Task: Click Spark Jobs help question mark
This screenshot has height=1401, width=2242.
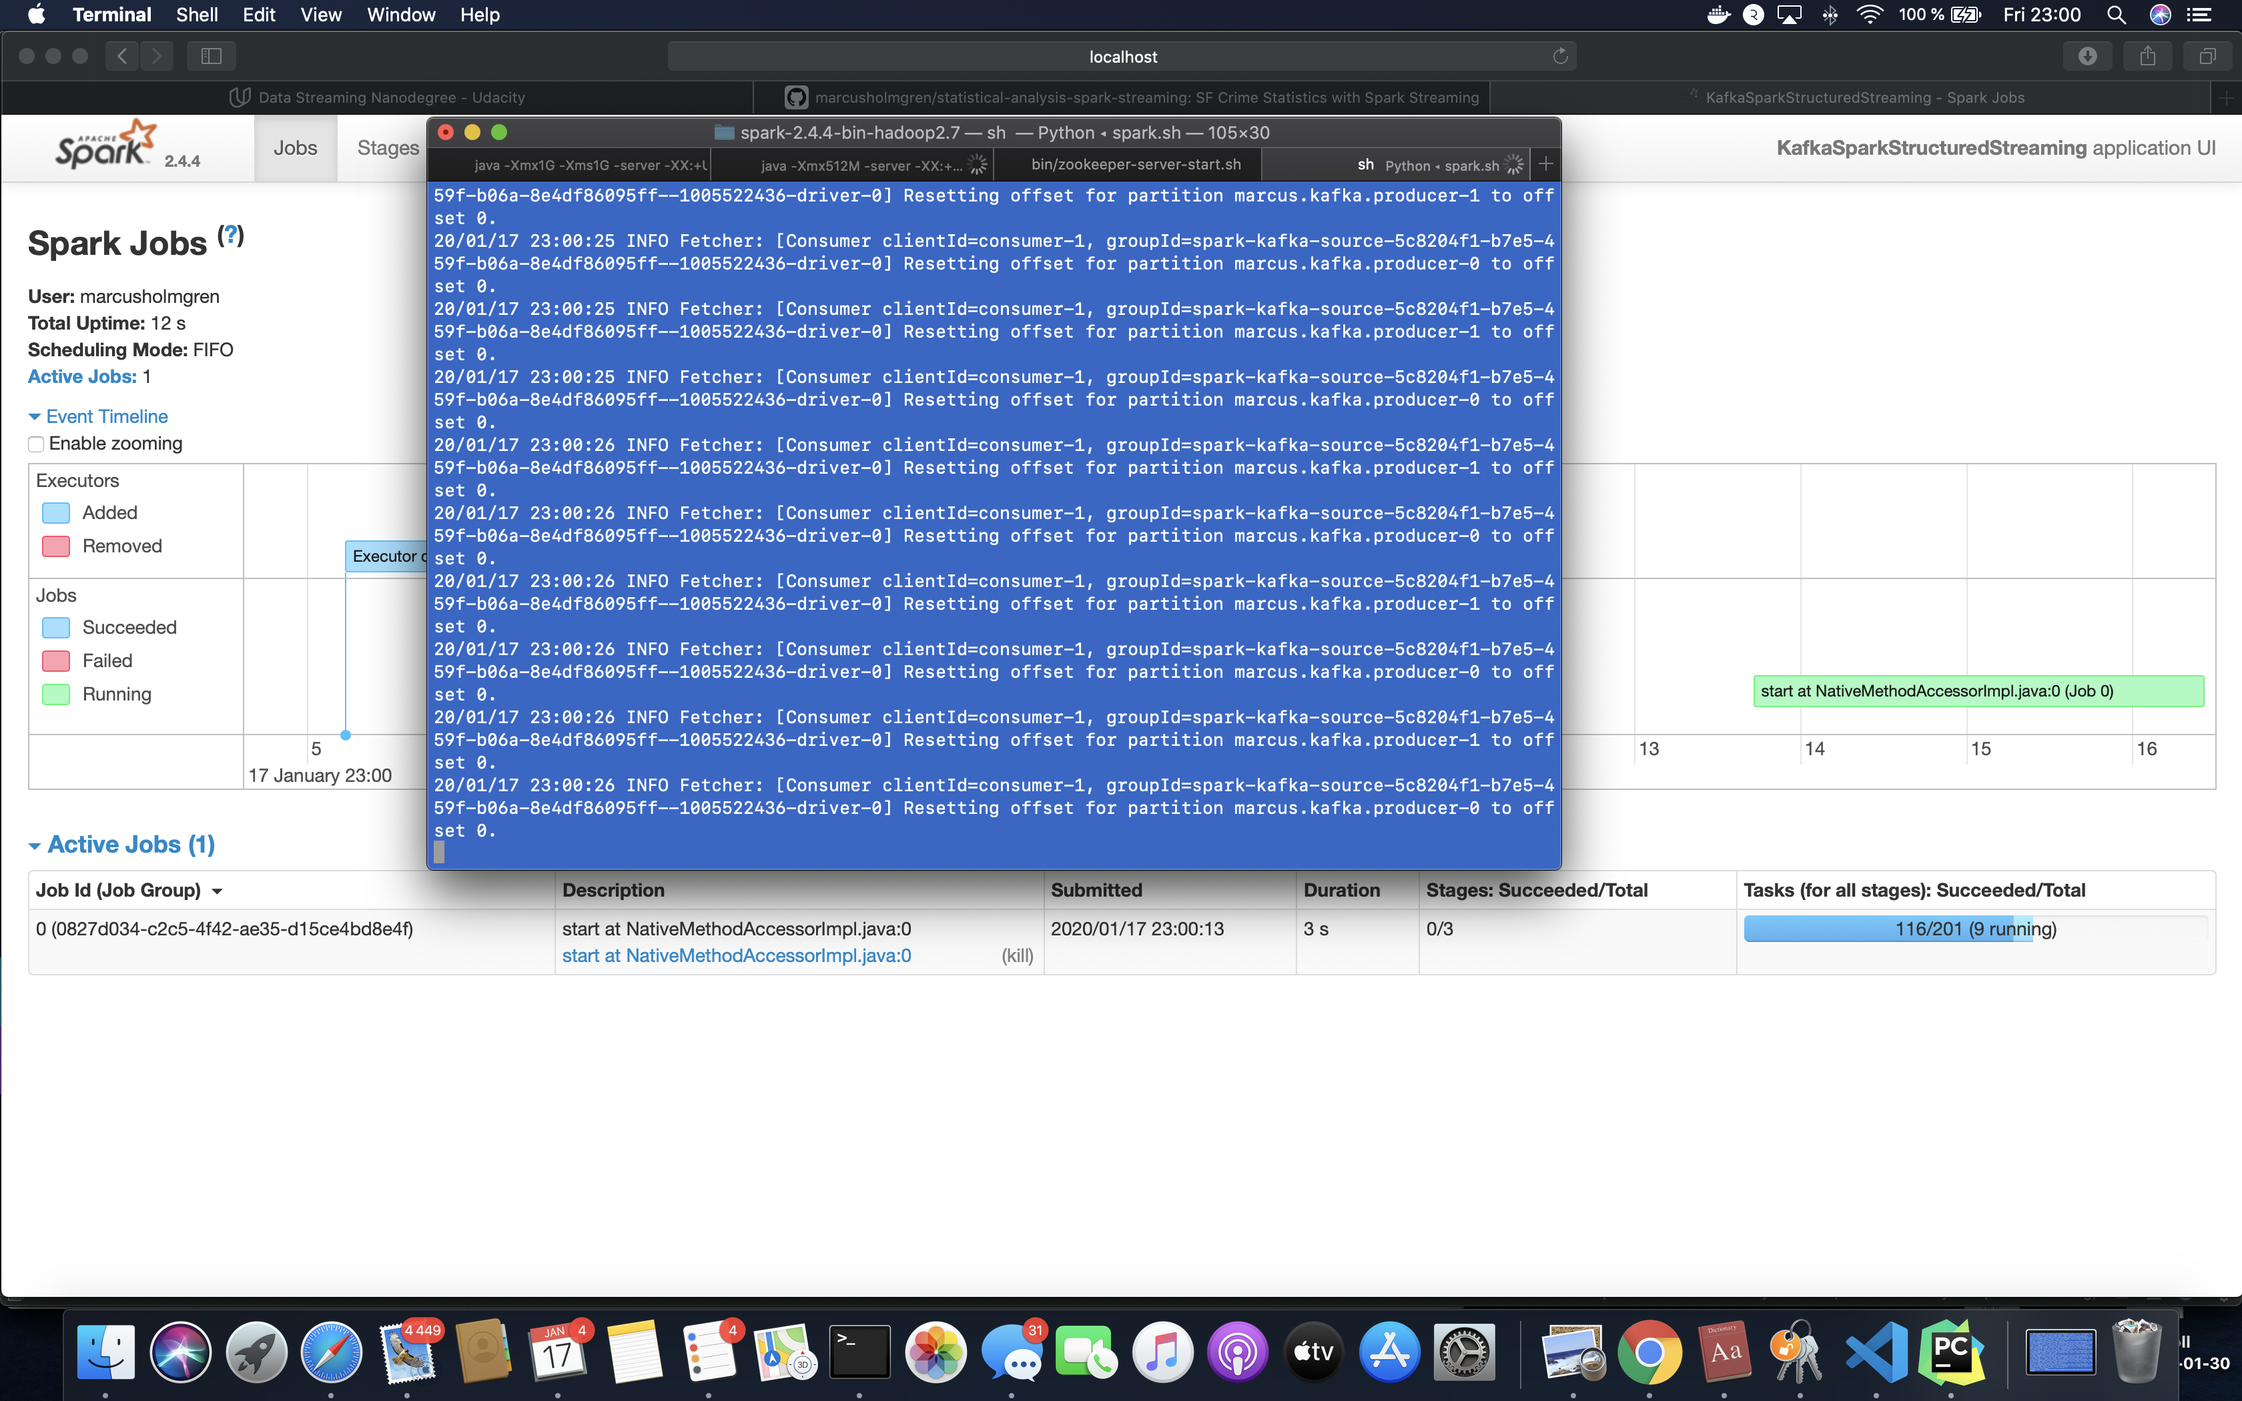Action: coord(231,236)
